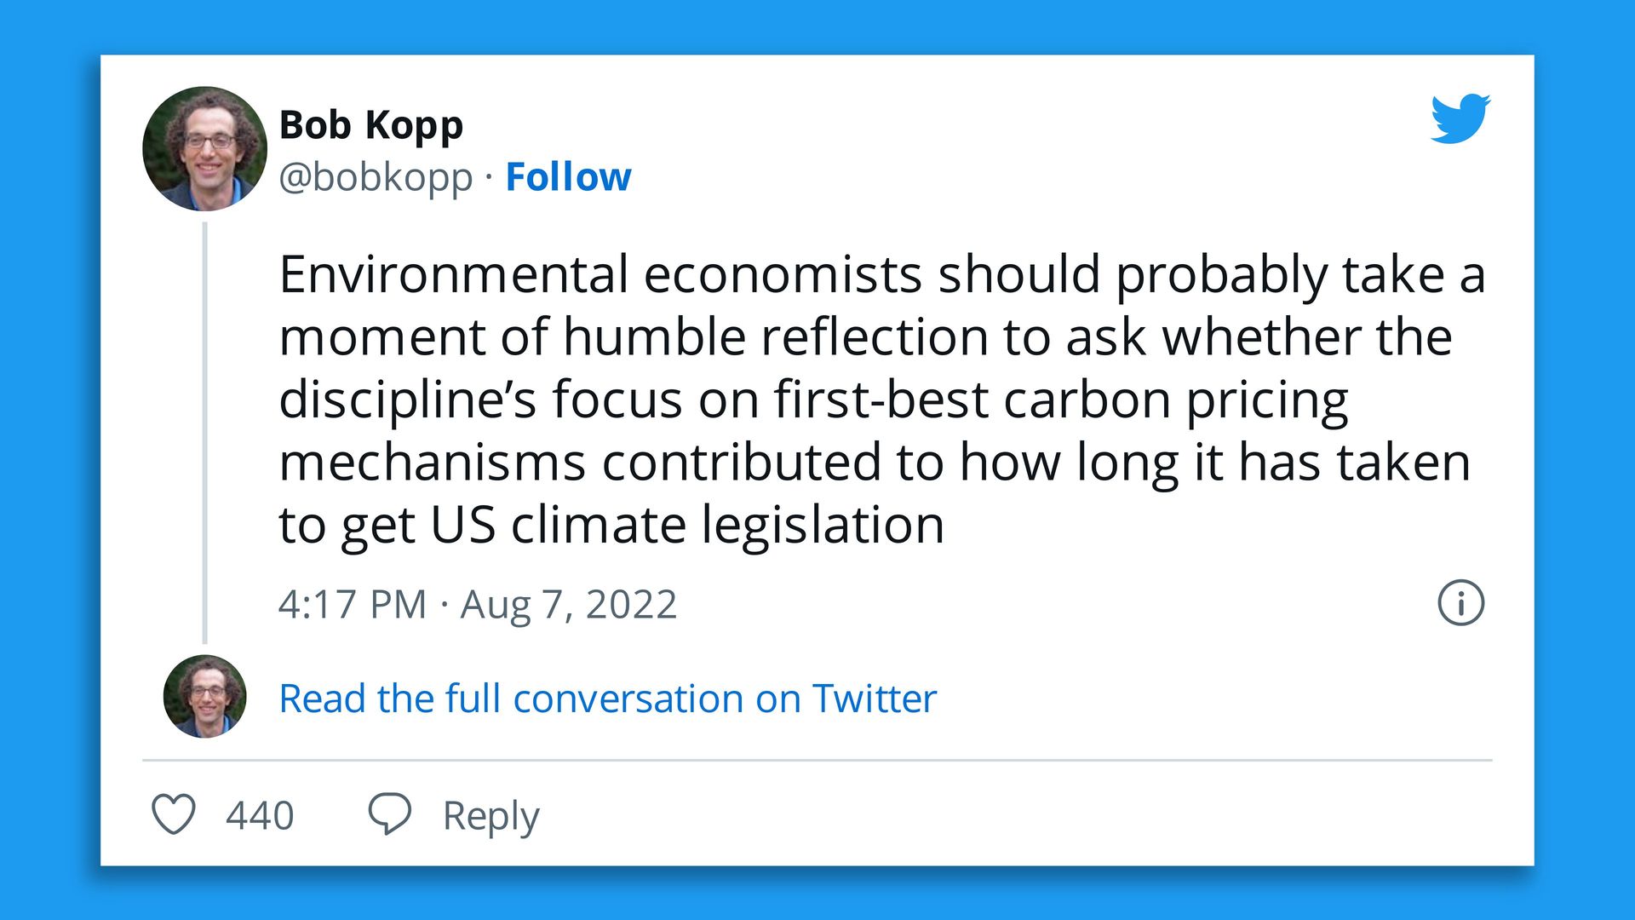Click the Bob Kopp display name
This screenshot has width=1635, height=920.
[x=370, y=124]
